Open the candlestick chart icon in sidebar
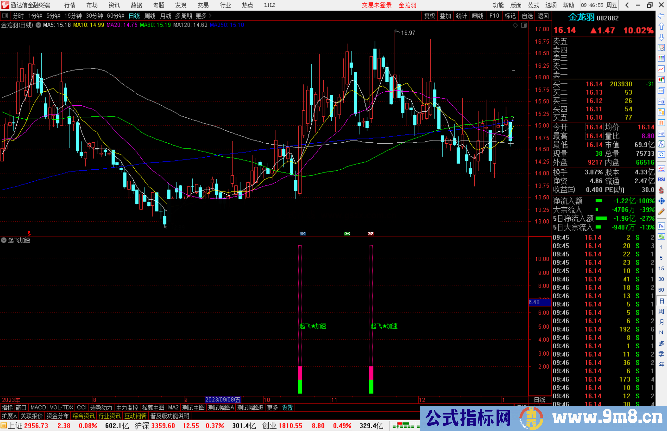 661,80
